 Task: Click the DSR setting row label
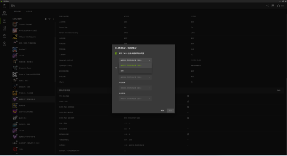tap(63, 123)
